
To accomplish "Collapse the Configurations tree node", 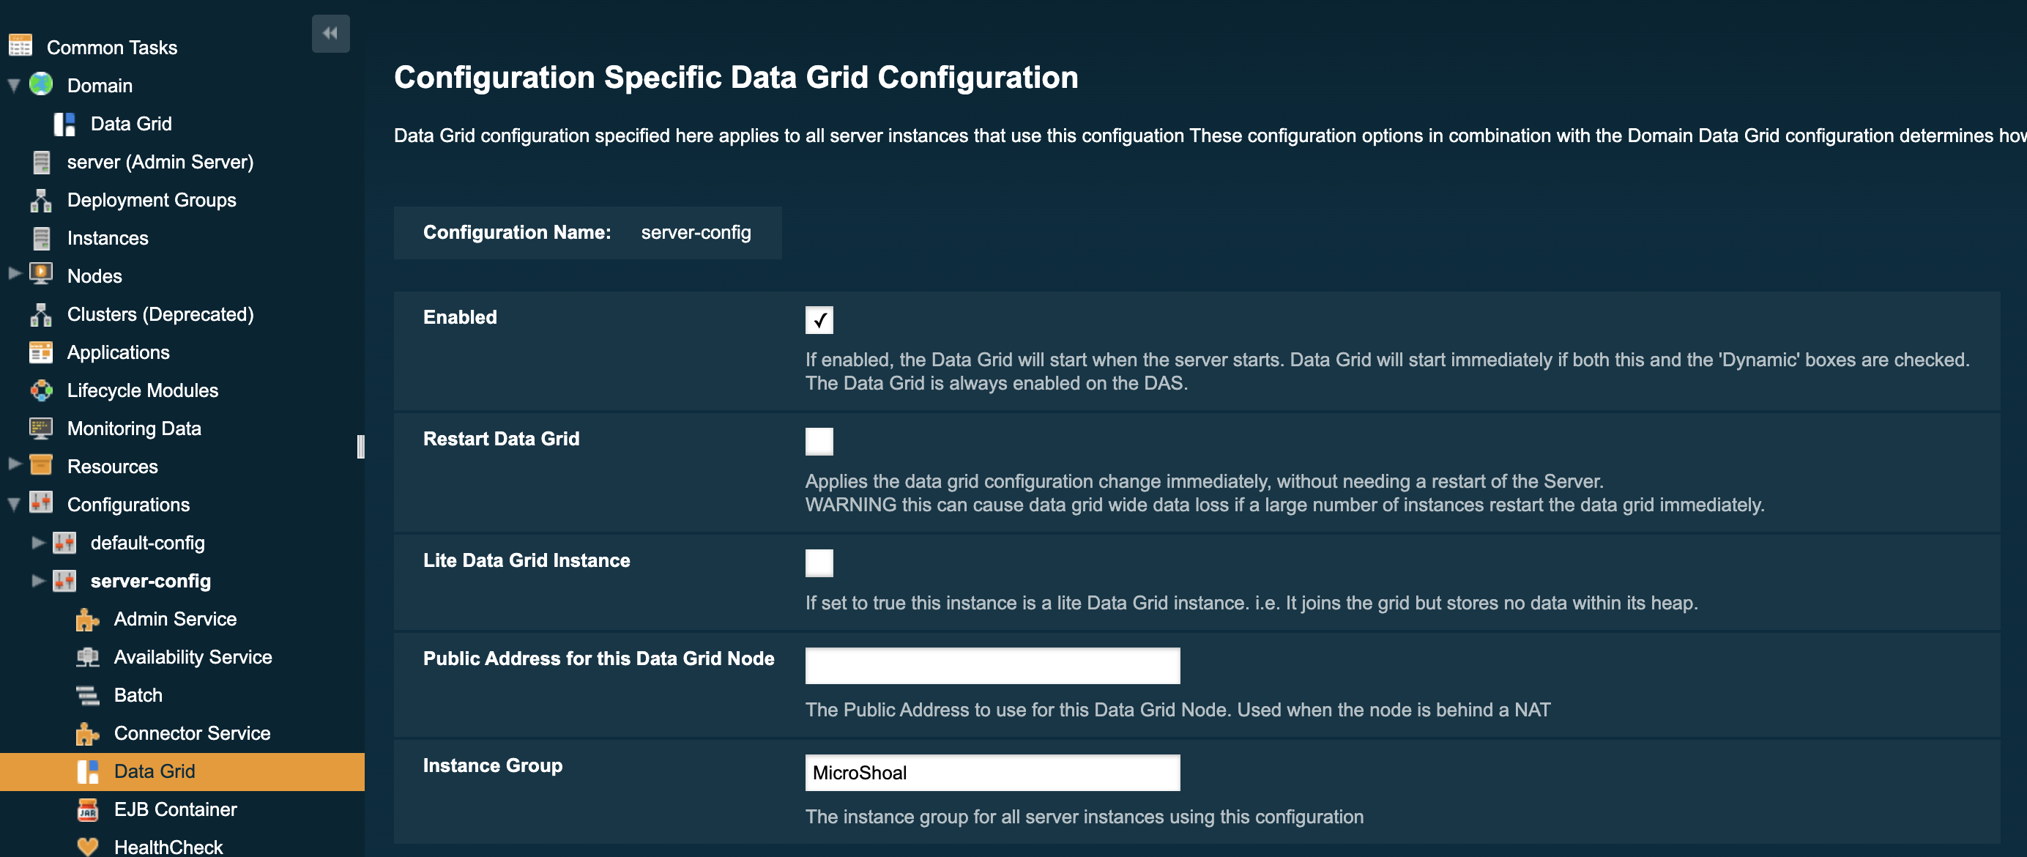I will pyautogui.click(x=12, y=504).
